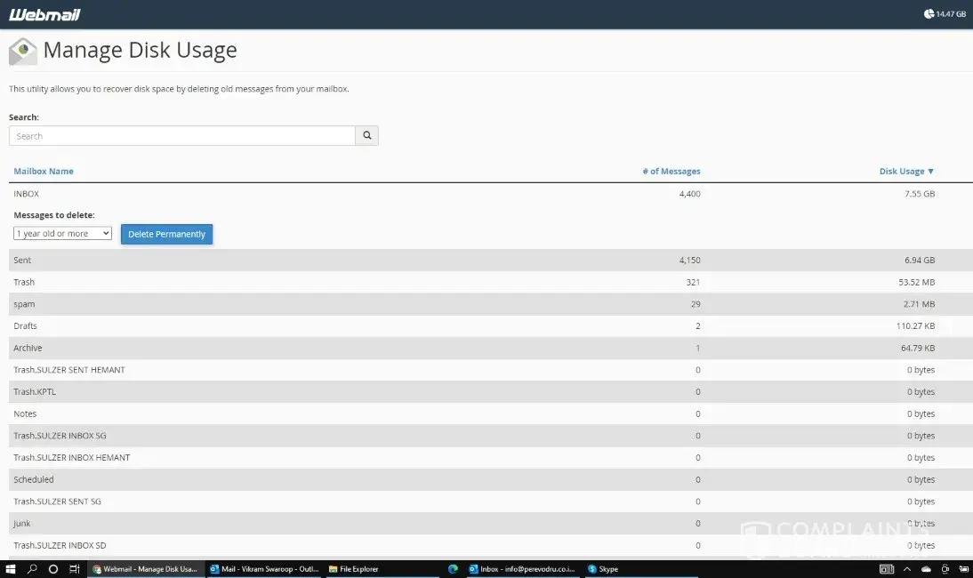
Task: Select the Trash mailbox row
Action: (24, 282)
